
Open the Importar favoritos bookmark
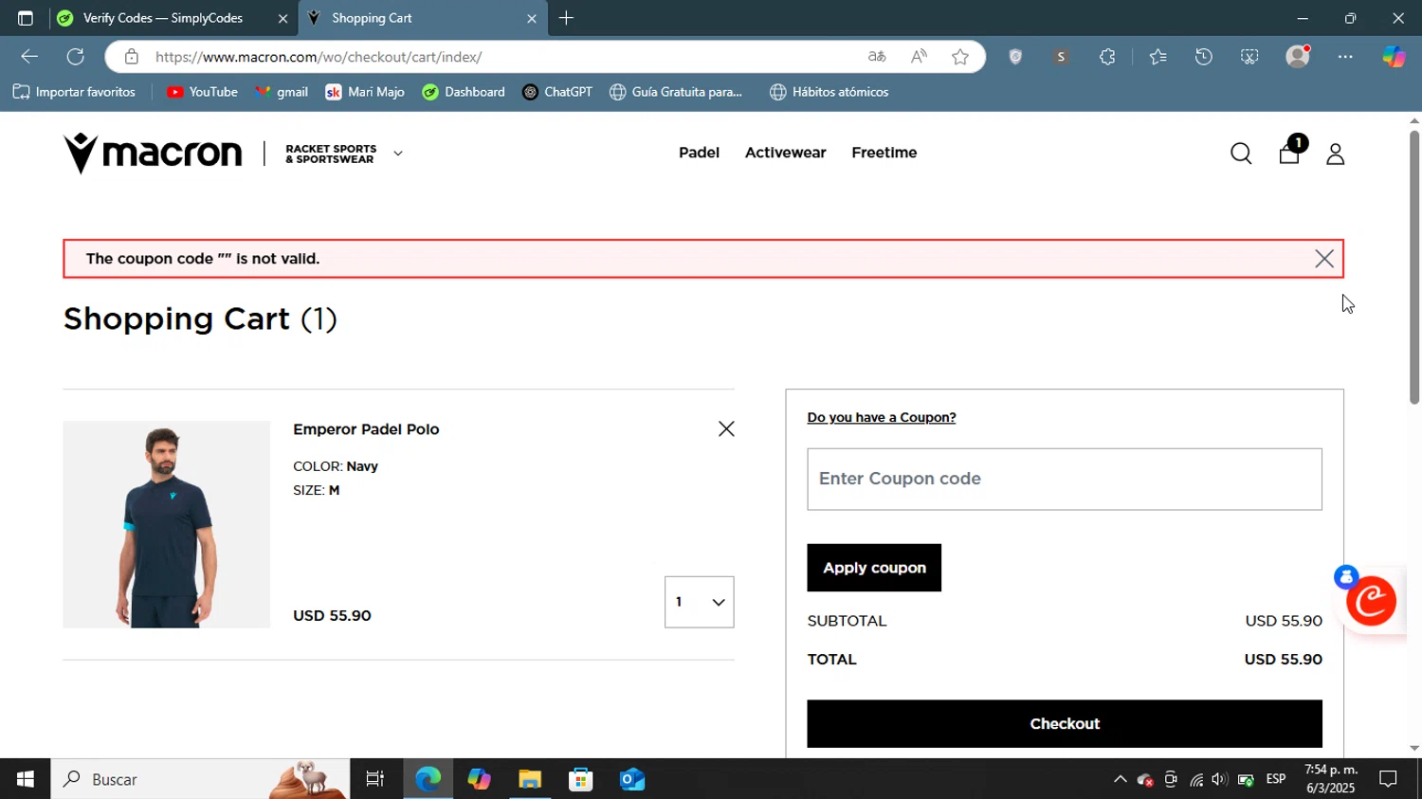click(x=74, y=92)
